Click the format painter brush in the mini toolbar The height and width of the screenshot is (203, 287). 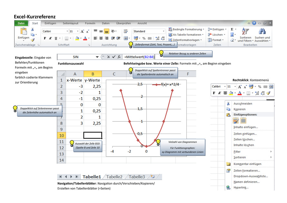(268, 93)
